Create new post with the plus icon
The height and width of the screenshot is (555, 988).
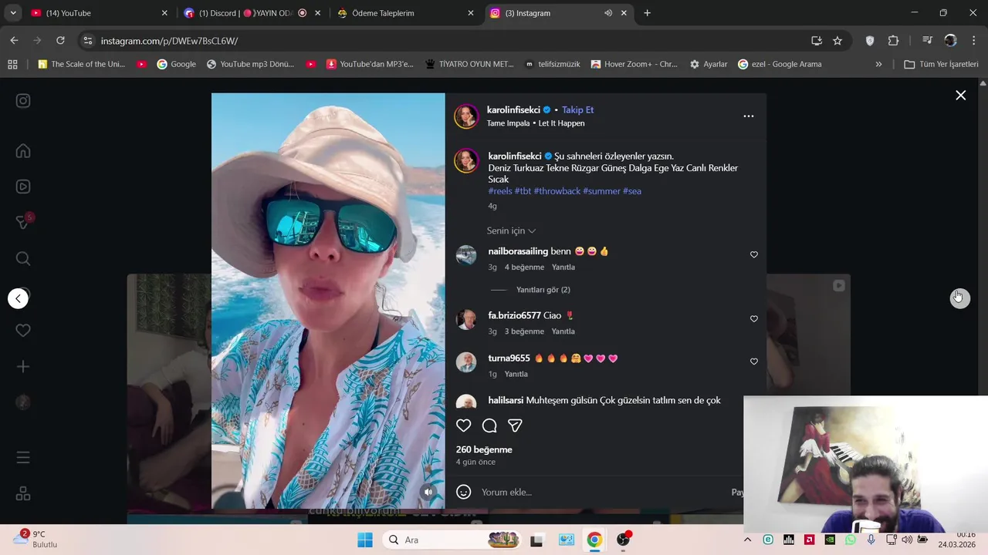tap(23, 367)
